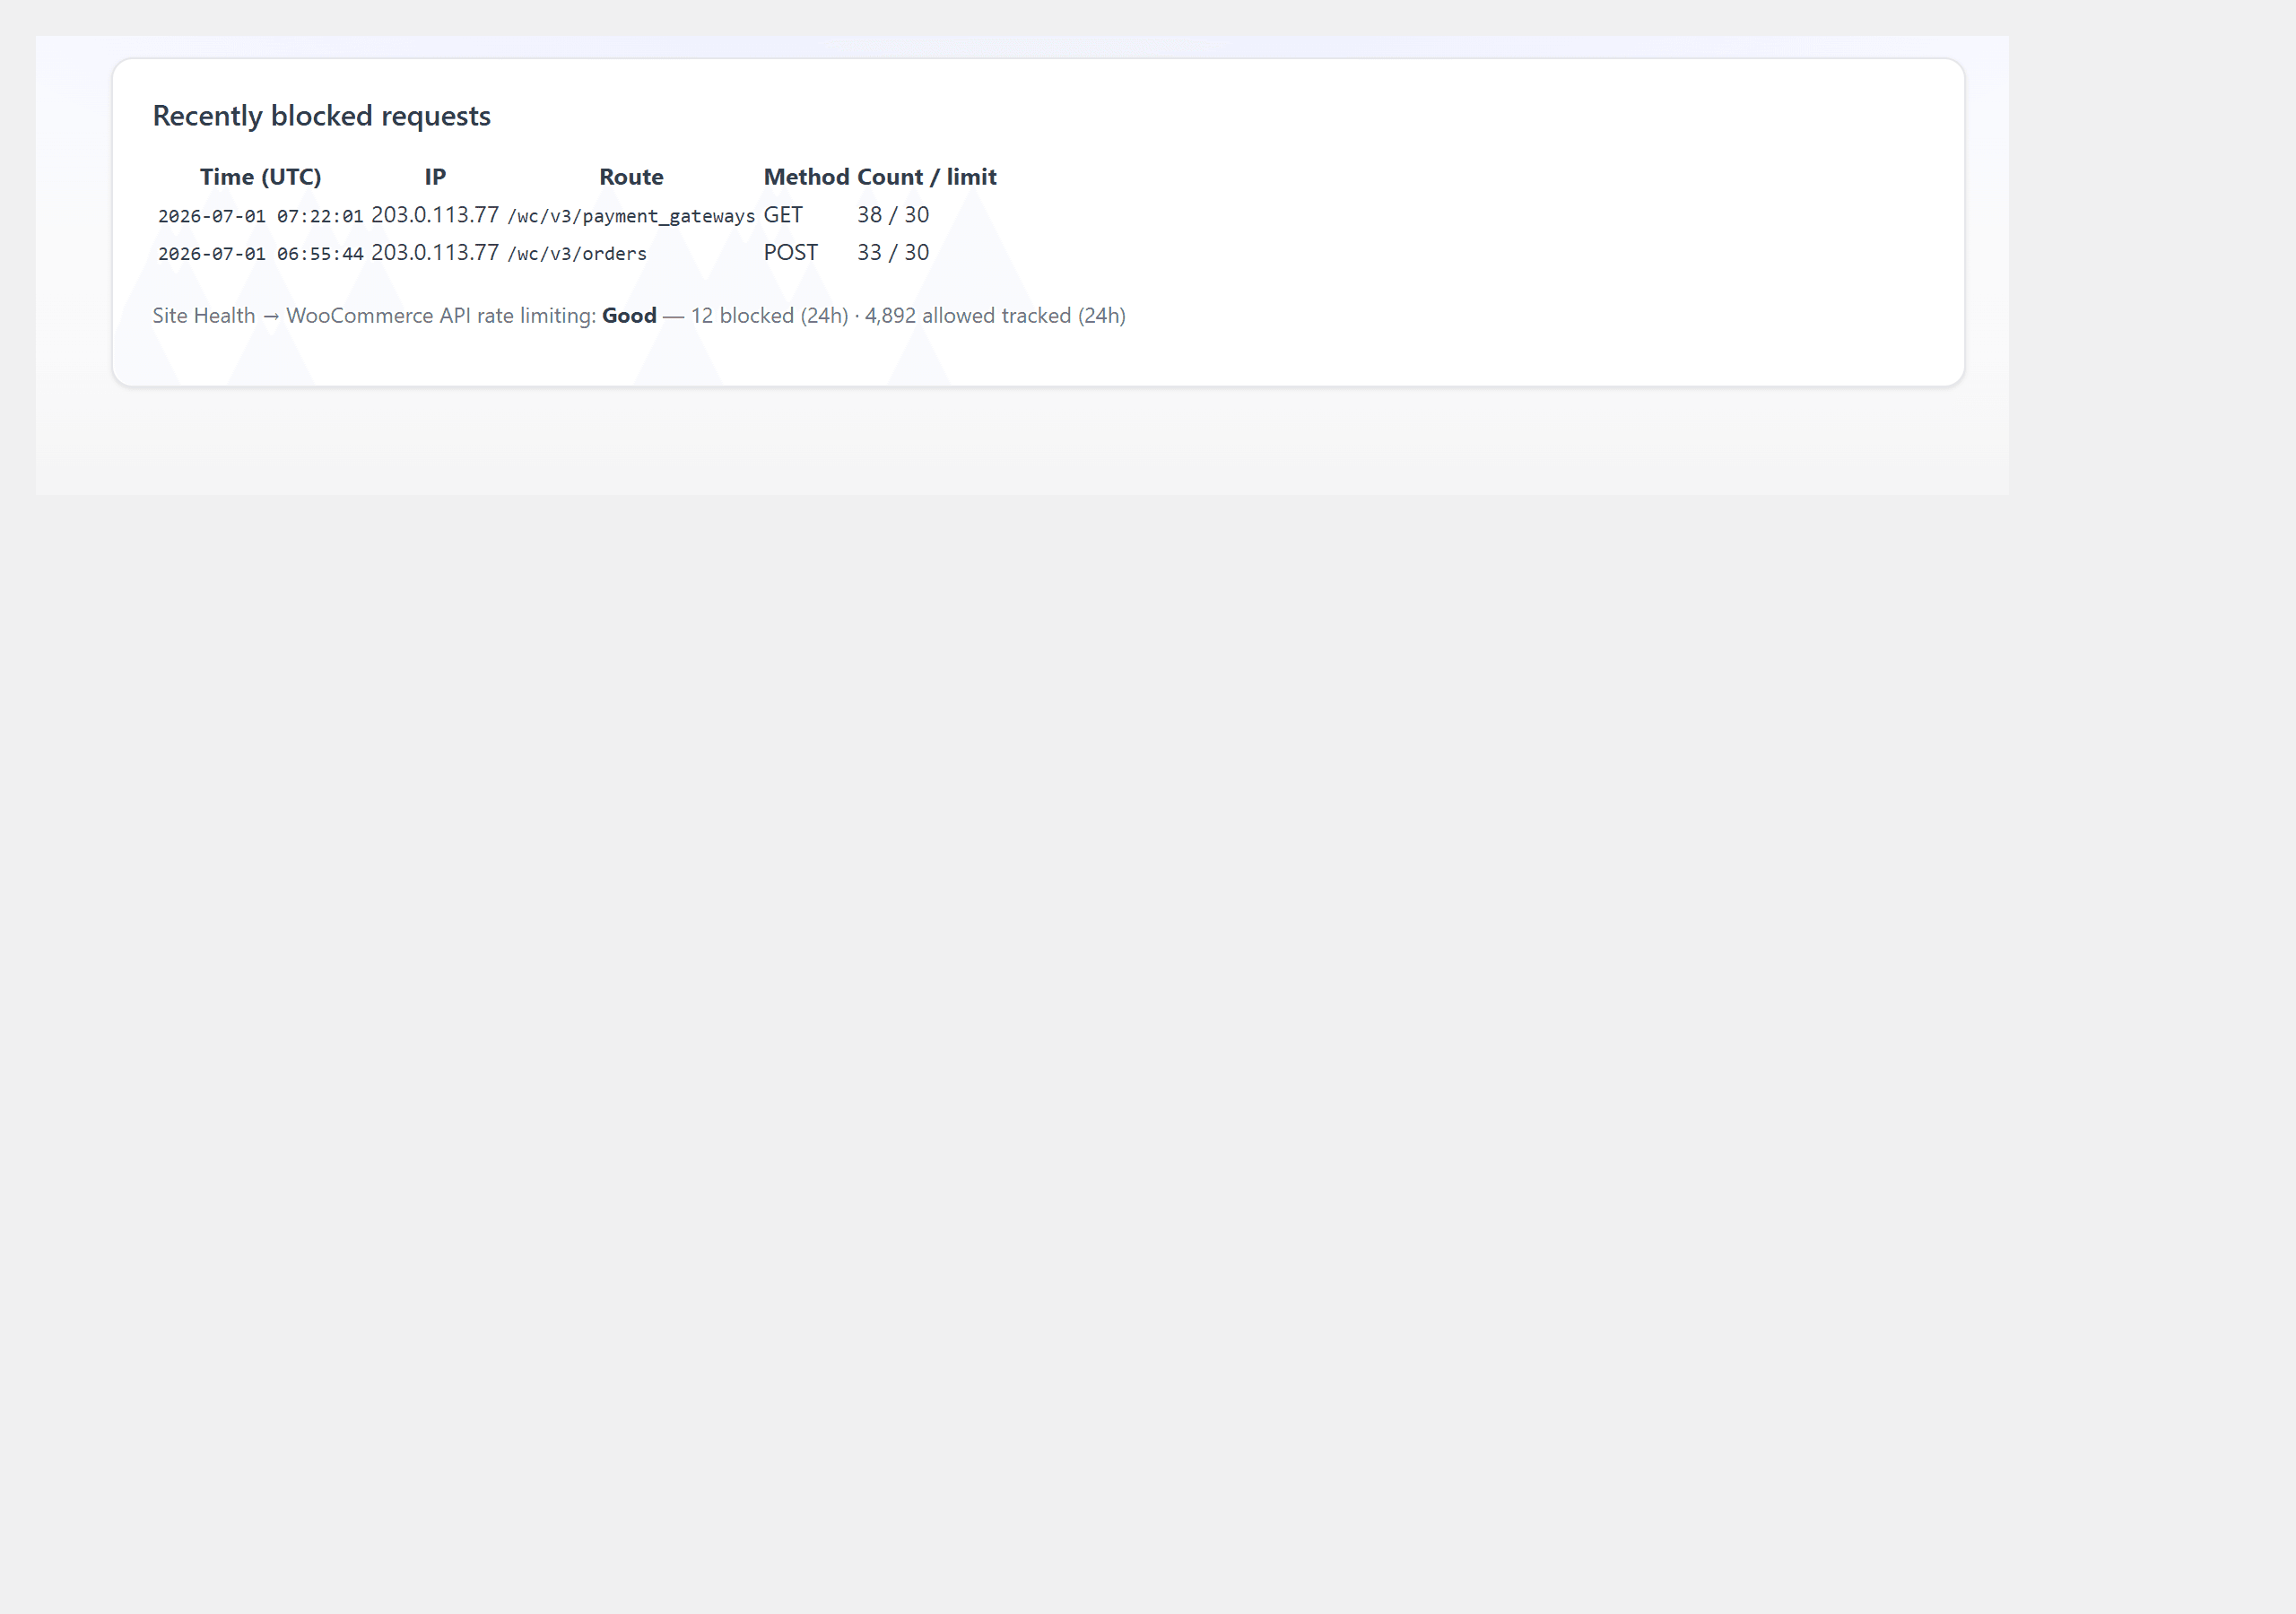
Task: Click the '4,892 allowed tracked (24h)' statistic
Action: (995, 316)
